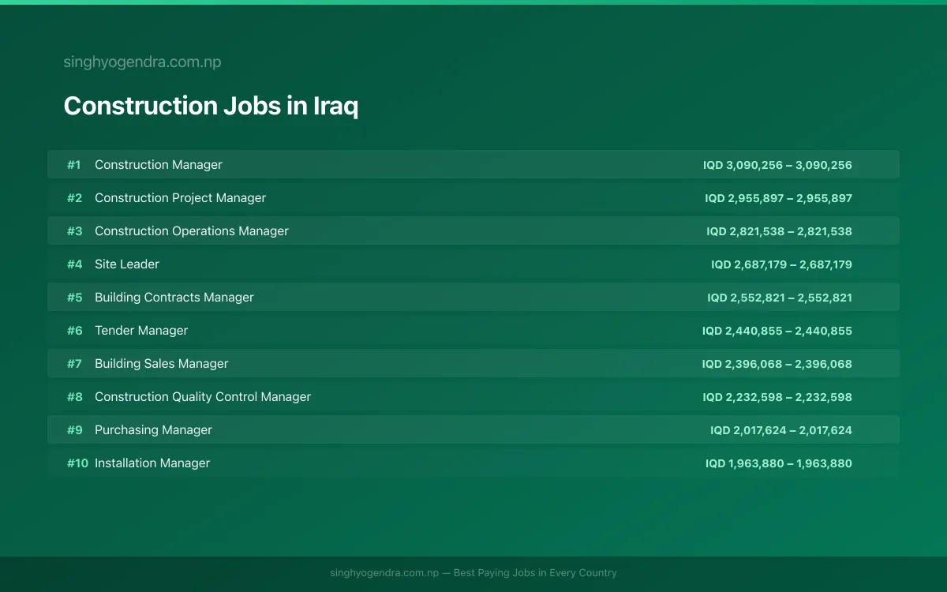
Task: Select Construction Quality Control Manager label
Action: click(203, 397)
